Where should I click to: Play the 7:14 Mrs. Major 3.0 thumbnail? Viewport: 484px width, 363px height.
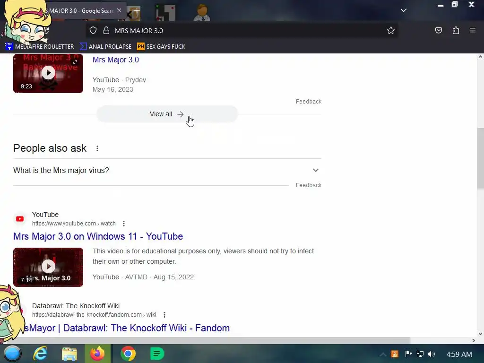click(x=48, y=267)
